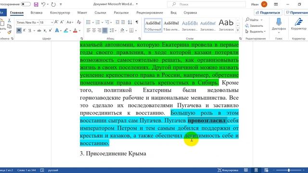Toggle the AutoSave switch
Image resolution: width=308 pixels, height=173 pixels.
pos(26,4)
